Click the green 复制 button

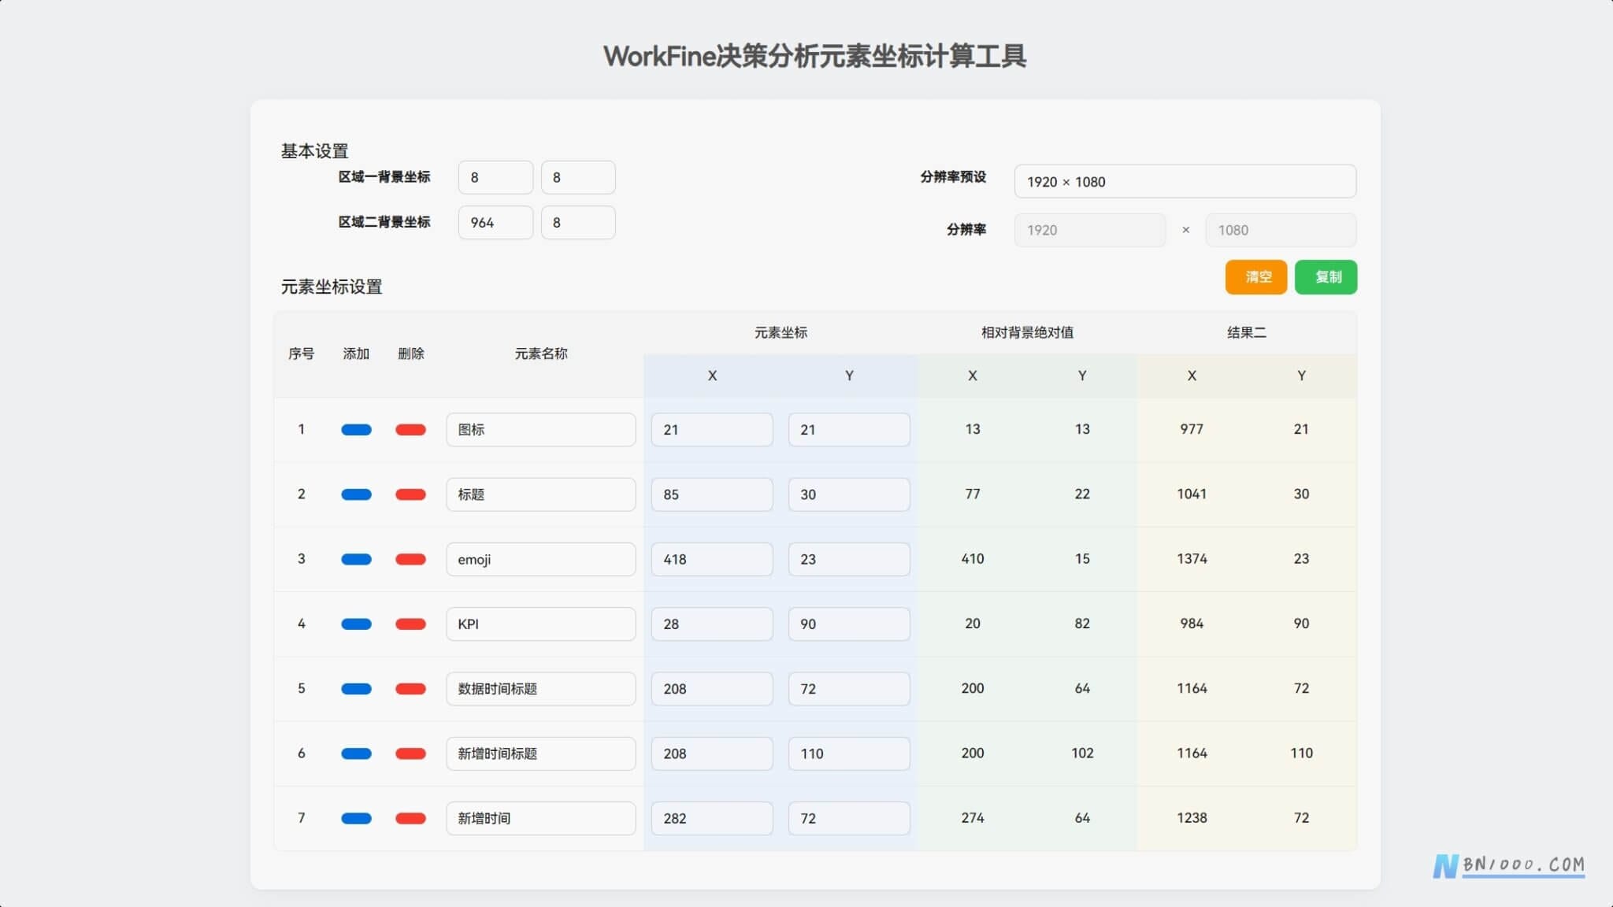click(1326, 277)
